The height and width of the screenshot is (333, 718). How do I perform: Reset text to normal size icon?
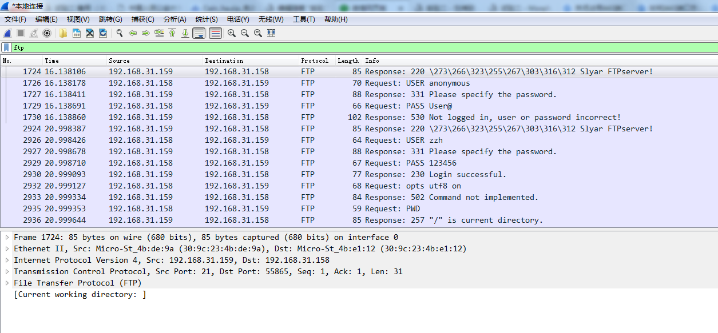tap(258, 33)
